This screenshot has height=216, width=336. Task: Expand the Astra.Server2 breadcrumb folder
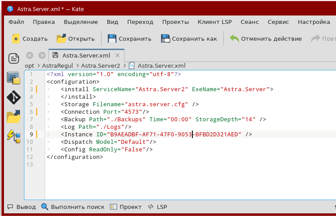(100, 66)
